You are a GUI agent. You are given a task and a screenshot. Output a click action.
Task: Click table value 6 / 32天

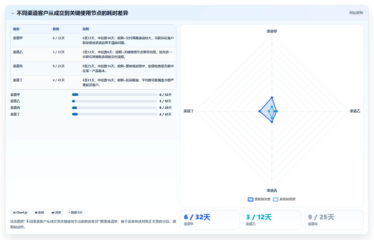59,38
